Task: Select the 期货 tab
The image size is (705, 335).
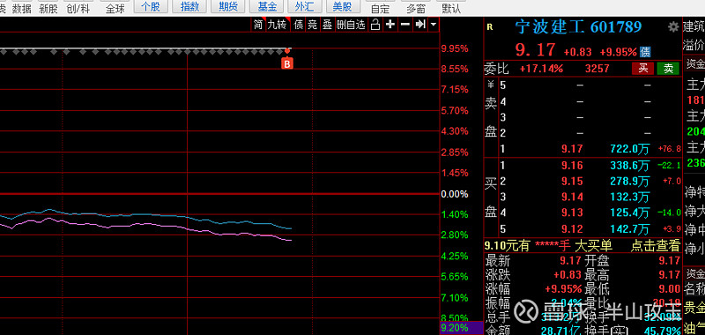Action: click(228, 6)
